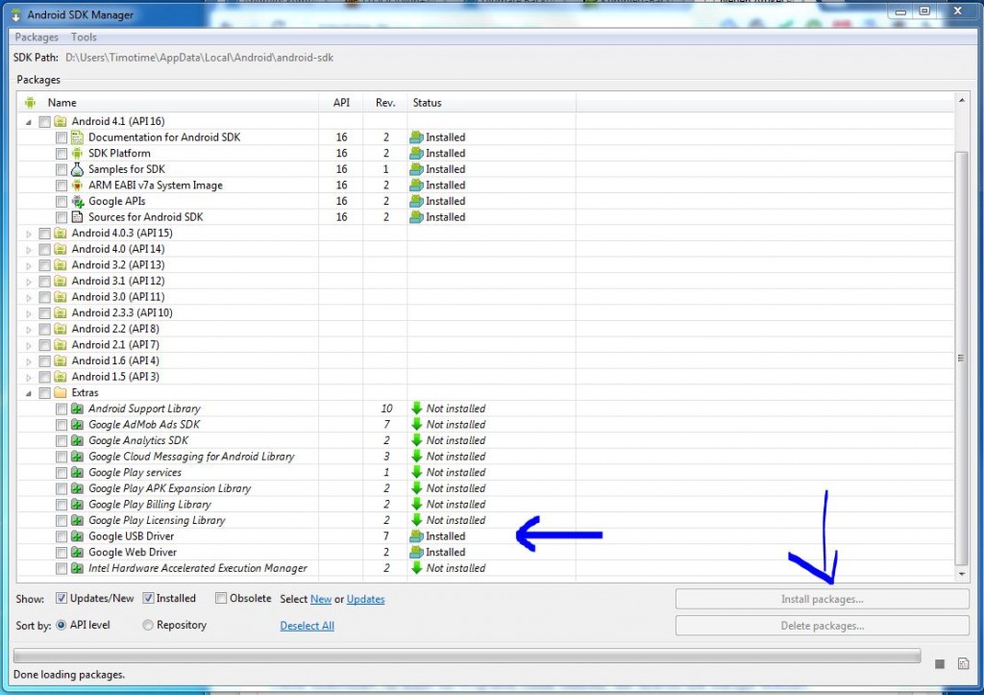The width and height of the screenshot is (984, 695).
Task: Click the Google Analytics SDK package icon
Action: pyautogui.click(x=77, y=440)
